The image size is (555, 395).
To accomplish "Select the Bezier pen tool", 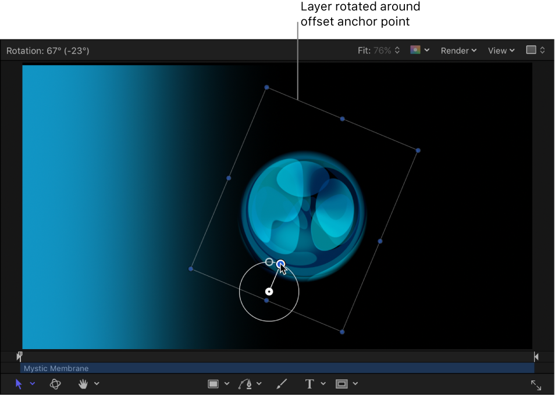I will (x=245, y=383).
